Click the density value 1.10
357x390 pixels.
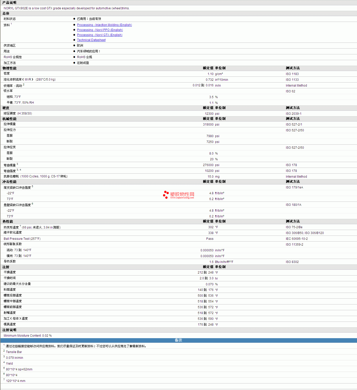(211, 74)
